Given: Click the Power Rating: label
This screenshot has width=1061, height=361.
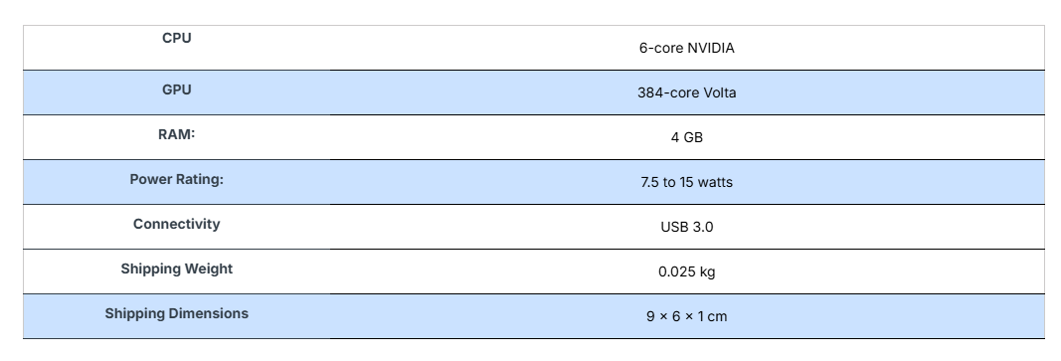Looking at the screenshot, I should pyautogui.click(x=177, y=179).
